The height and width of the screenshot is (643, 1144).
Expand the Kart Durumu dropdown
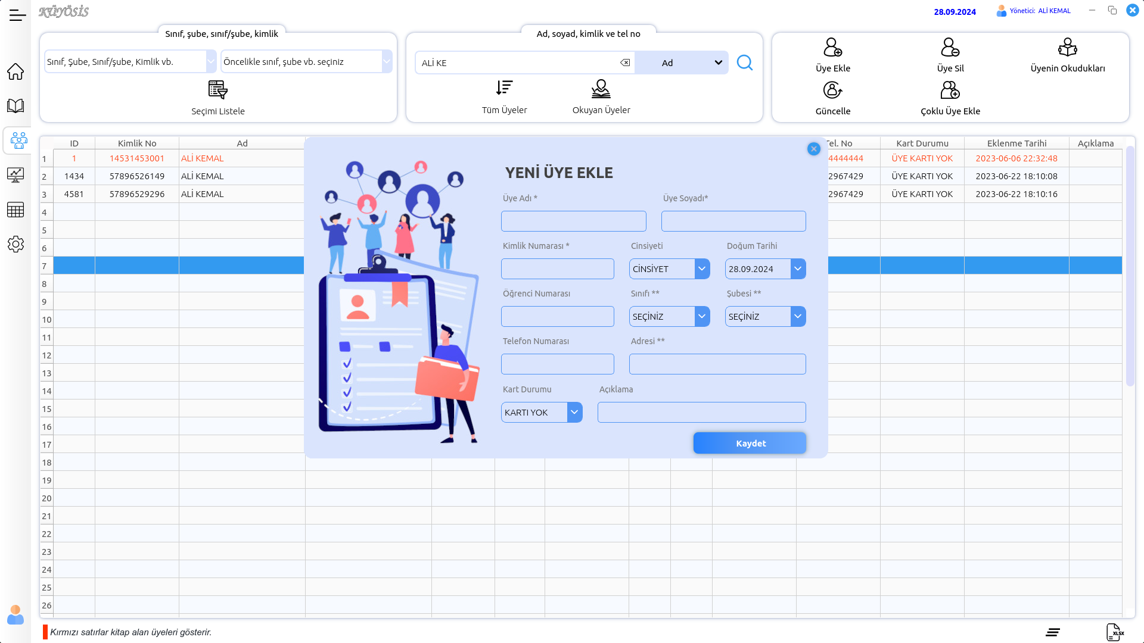[574, 412]
